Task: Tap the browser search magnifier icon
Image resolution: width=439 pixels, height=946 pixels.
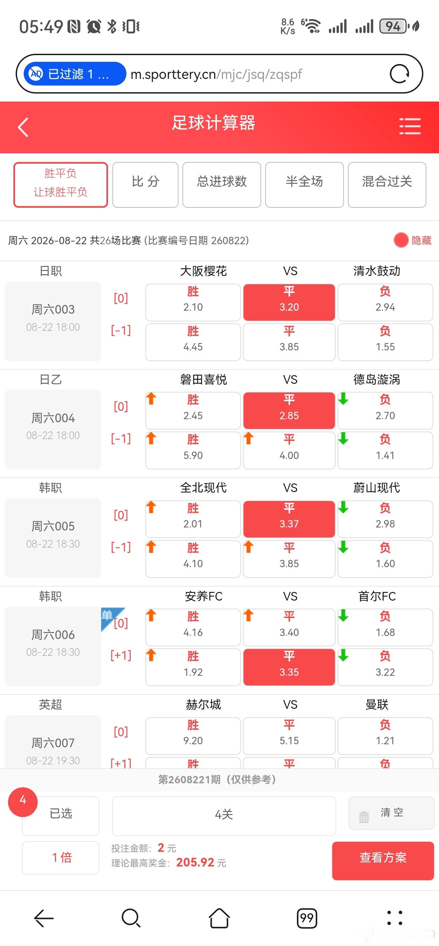Action: tap(131, 918)
